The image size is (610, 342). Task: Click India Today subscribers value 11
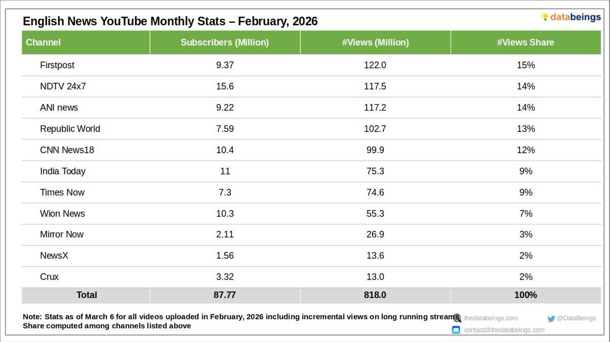click(x=225, y=172)
